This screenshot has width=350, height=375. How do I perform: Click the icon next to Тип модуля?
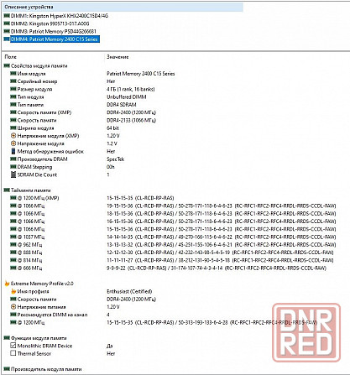(13, 96)
